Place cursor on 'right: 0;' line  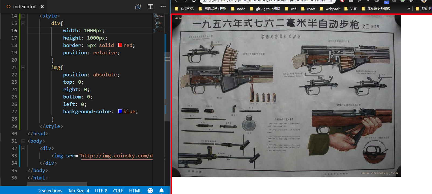(76, 90)
